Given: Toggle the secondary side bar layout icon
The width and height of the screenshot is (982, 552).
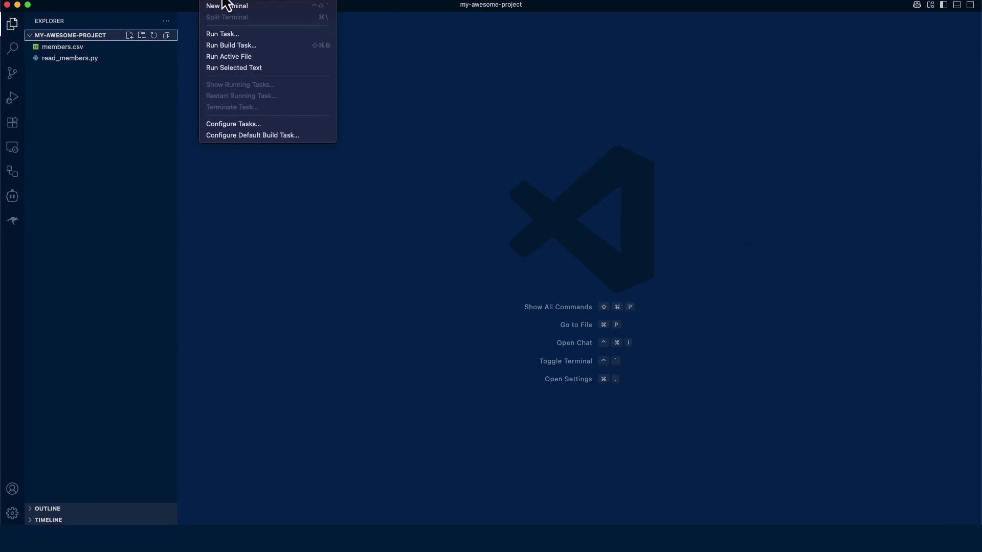Looking at the screenshot, I should pyautogui.click(x=970, y=5).
